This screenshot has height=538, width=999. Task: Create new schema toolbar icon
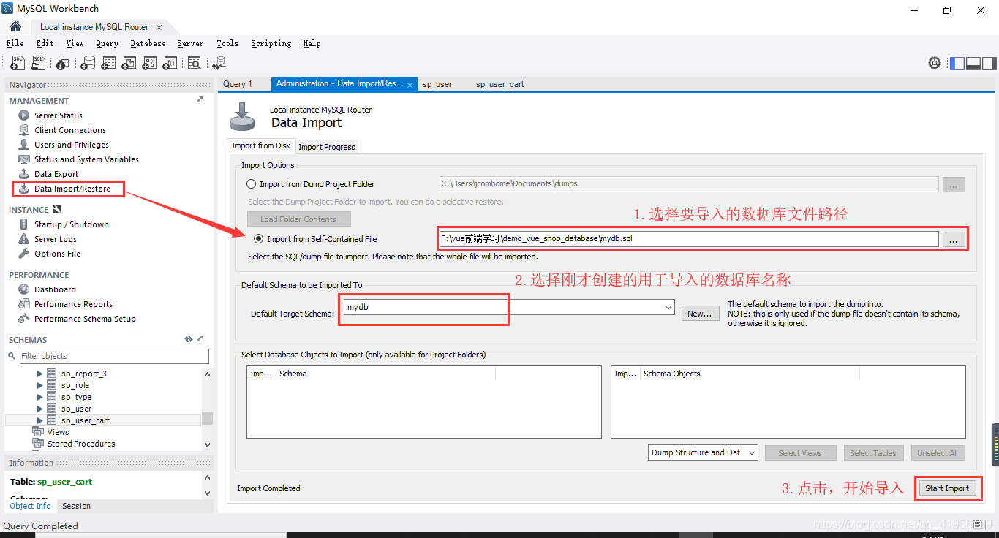88,64
